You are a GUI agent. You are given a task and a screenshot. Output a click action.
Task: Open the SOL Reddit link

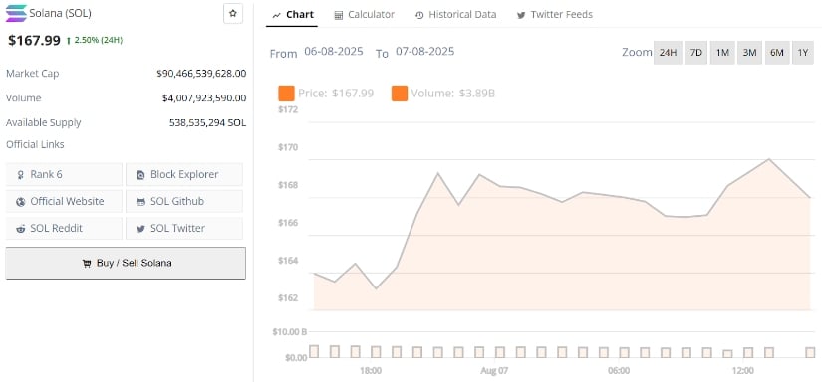coord(64,228)
